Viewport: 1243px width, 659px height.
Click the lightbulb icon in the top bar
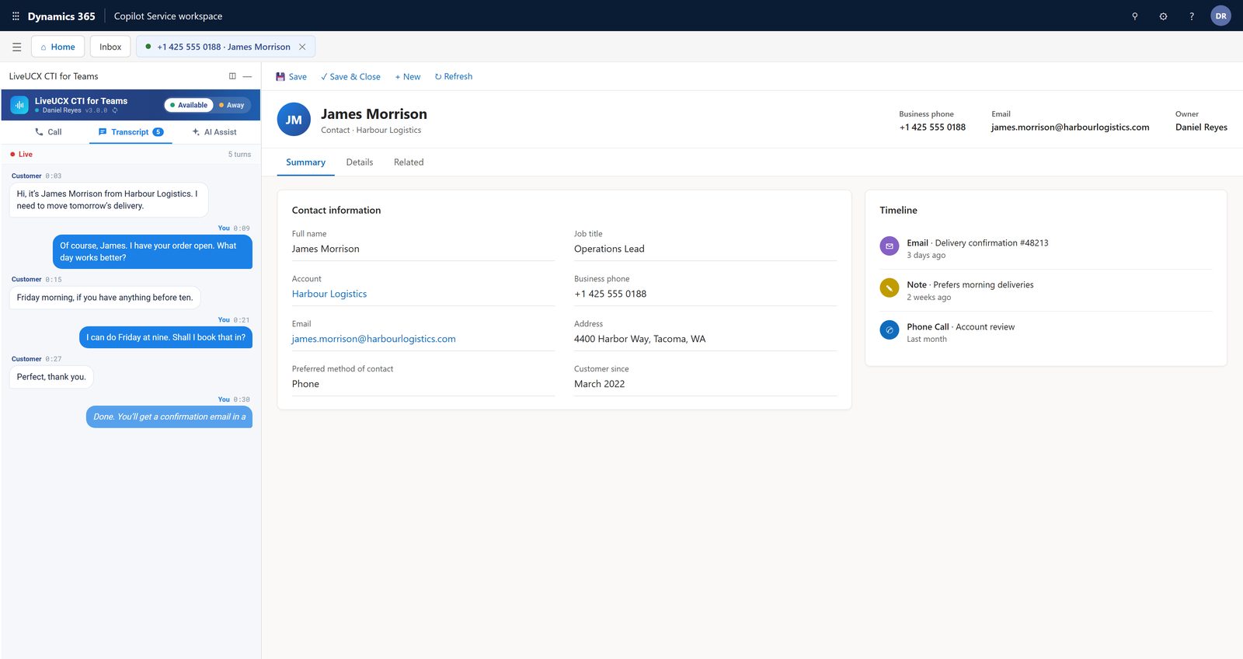click(x=1134, y=16)
